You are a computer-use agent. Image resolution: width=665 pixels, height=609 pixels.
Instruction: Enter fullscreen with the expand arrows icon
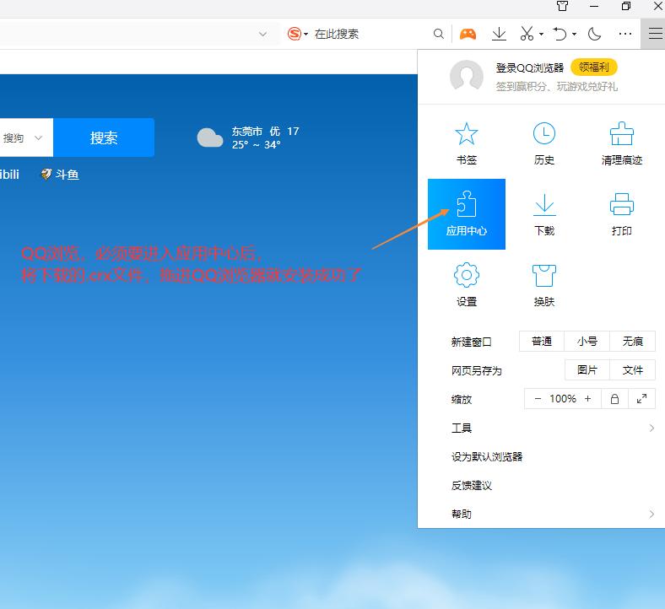pyautogui.click(x=641, y=399)
